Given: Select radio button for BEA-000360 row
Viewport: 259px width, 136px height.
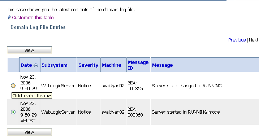Looking at the screenshot, I should pyautogui.click(x=13, y=112).
